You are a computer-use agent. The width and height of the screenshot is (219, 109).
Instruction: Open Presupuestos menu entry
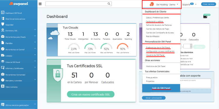point(152,77)
